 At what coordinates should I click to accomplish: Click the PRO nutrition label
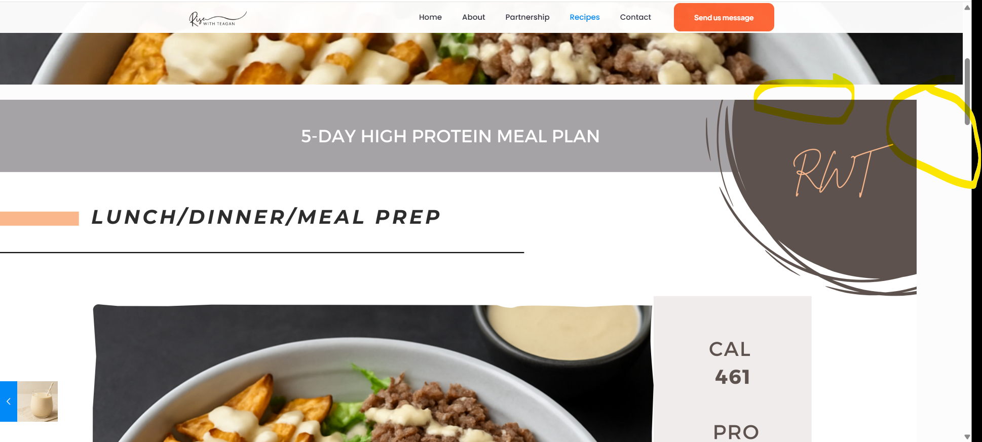click(x=736, y=432)
